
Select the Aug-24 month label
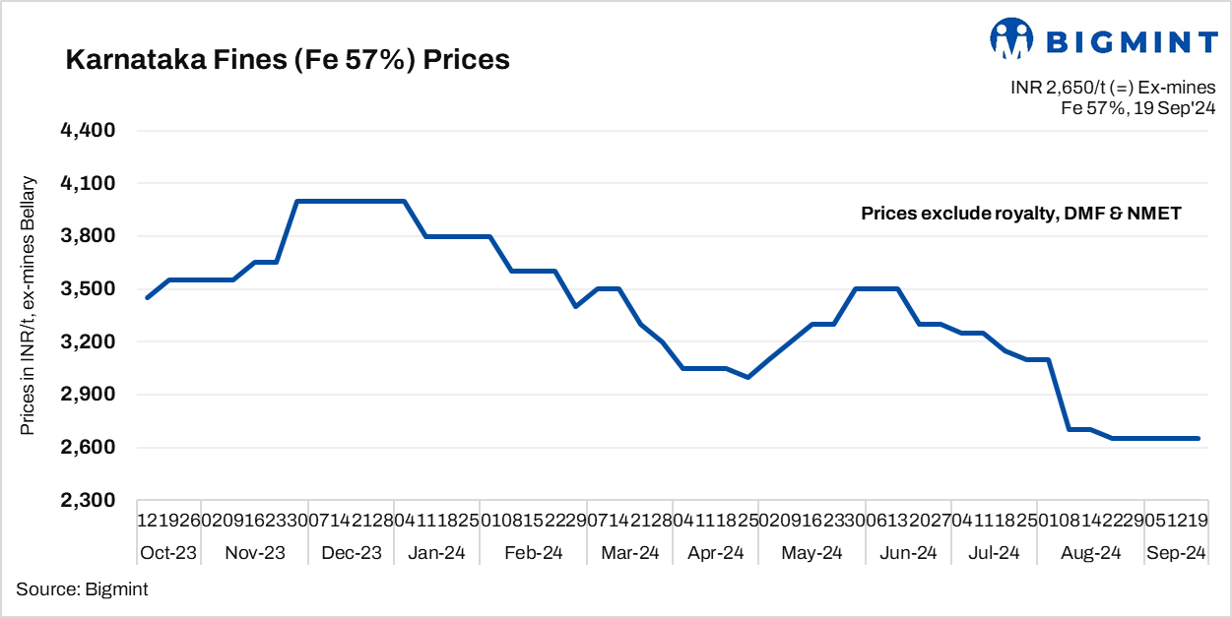pyautogui.click(x=1090, y=553)
